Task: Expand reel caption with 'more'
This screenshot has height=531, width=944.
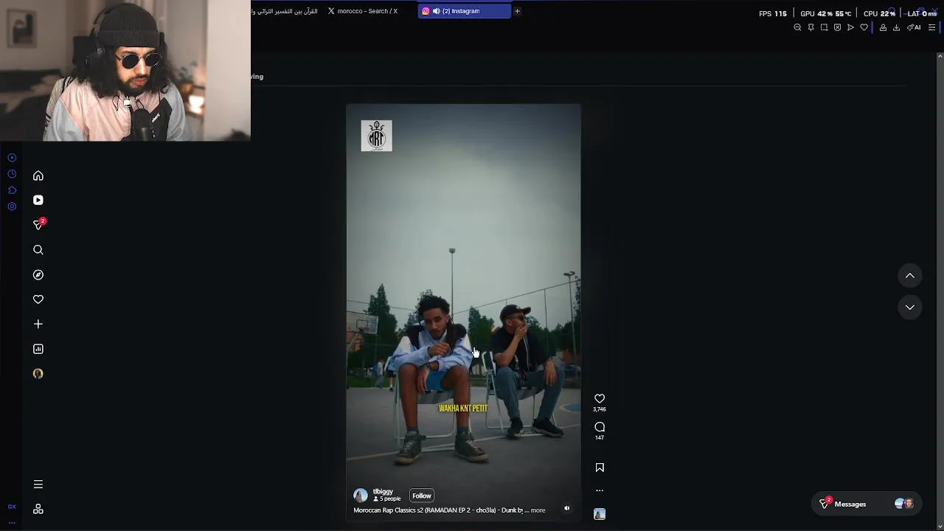Action: 538,510
